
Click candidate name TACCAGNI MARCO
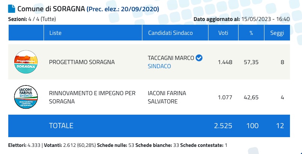[x=171, y=58]
